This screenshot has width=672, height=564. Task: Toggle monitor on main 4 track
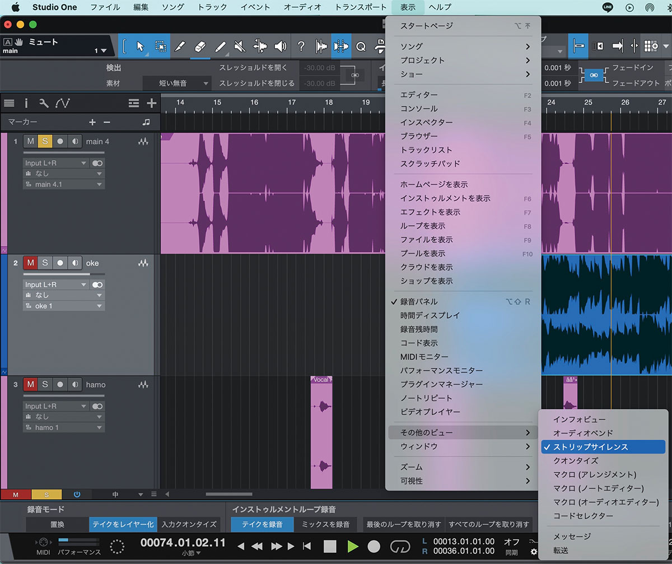(74, 142)
